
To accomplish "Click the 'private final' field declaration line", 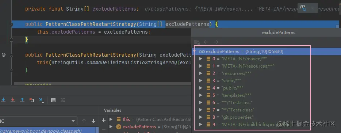I will [82, 9].
